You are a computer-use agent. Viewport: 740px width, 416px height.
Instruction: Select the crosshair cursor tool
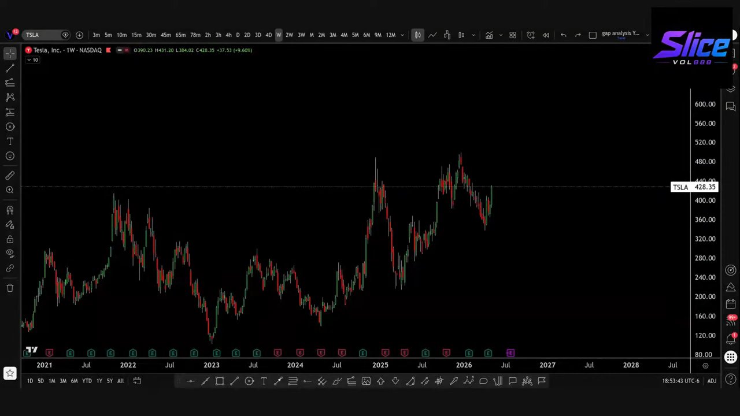click(10, 54)
